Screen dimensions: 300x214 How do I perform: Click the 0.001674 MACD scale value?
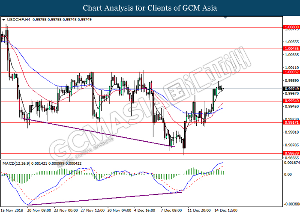[292, 163]
